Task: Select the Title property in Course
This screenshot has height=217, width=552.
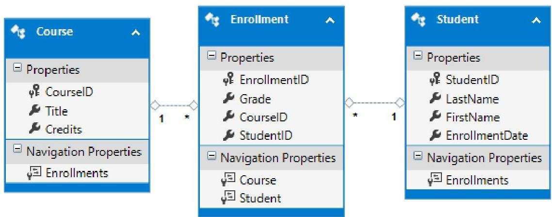Action: [57, 110]
